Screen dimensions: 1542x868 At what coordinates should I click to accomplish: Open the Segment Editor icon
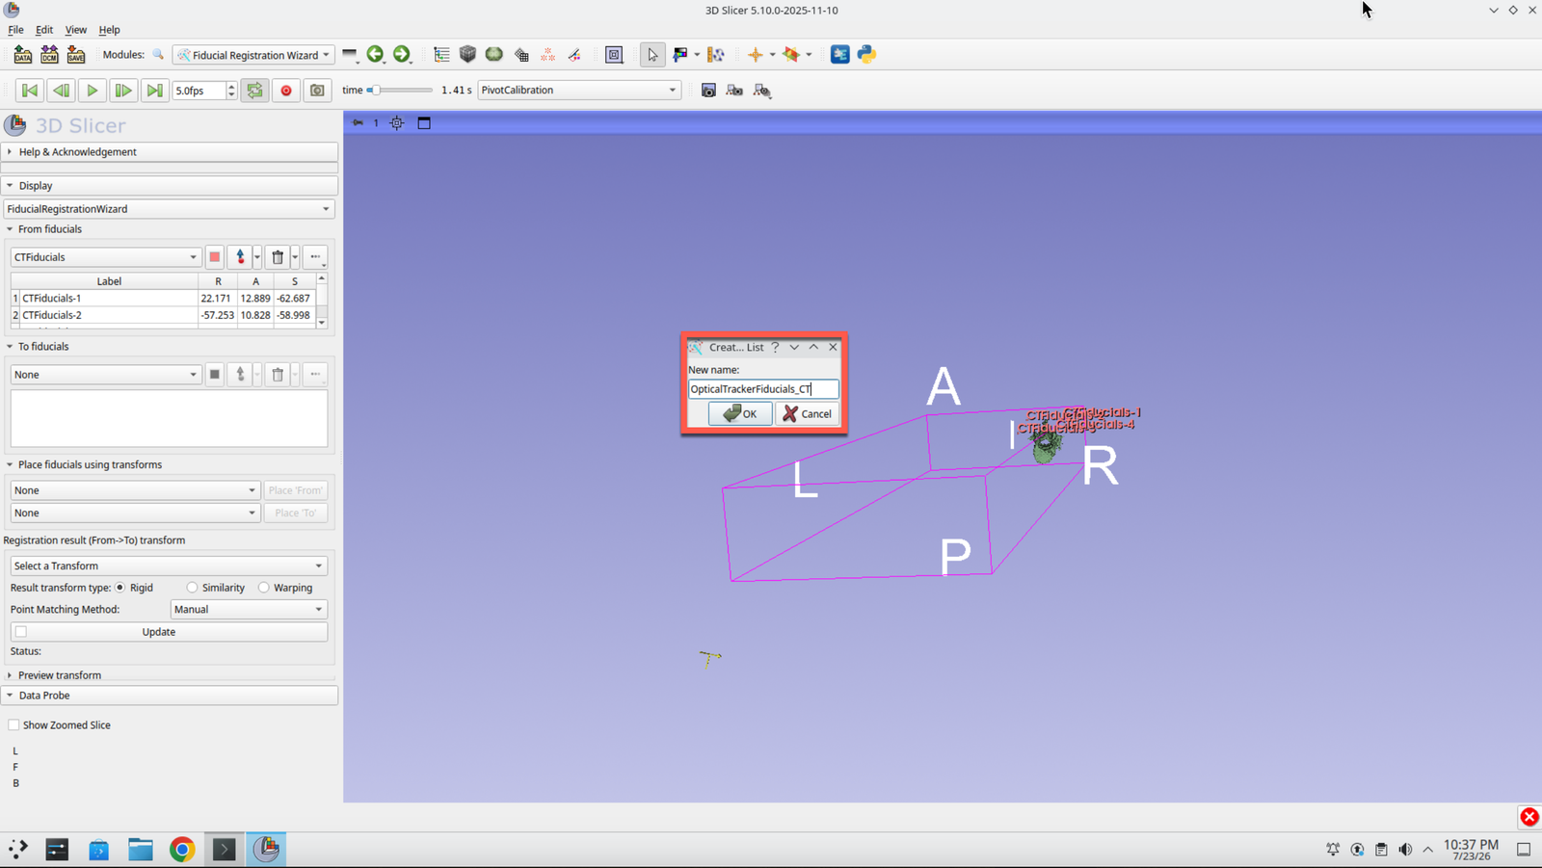(574, 55)
